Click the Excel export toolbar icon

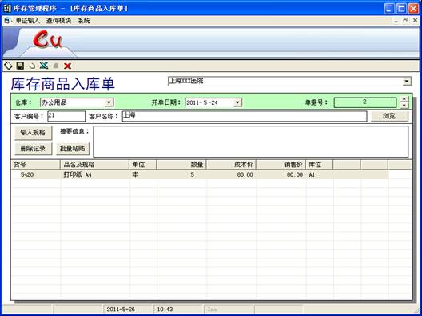pos(44,66)
